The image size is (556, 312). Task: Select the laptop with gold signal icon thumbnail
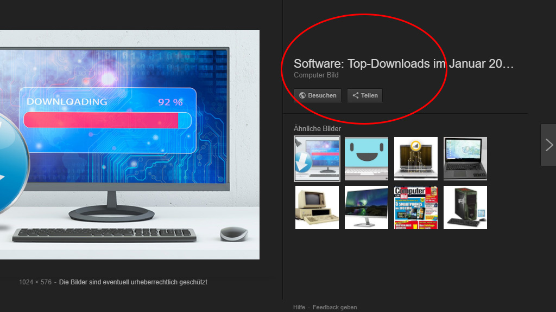[x=415, y=159]
